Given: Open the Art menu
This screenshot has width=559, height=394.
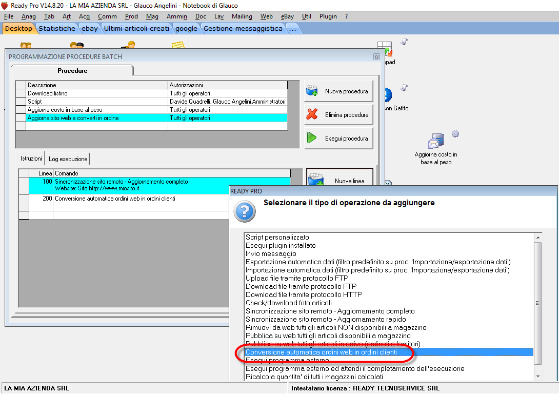Looking at the screenshot, I should pos(67,16).
